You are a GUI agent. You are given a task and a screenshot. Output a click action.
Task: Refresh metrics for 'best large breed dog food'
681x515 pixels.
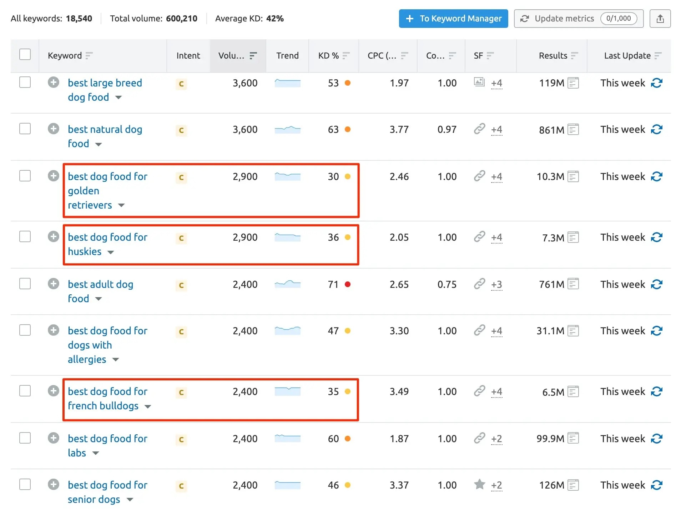tap(656, 83)
